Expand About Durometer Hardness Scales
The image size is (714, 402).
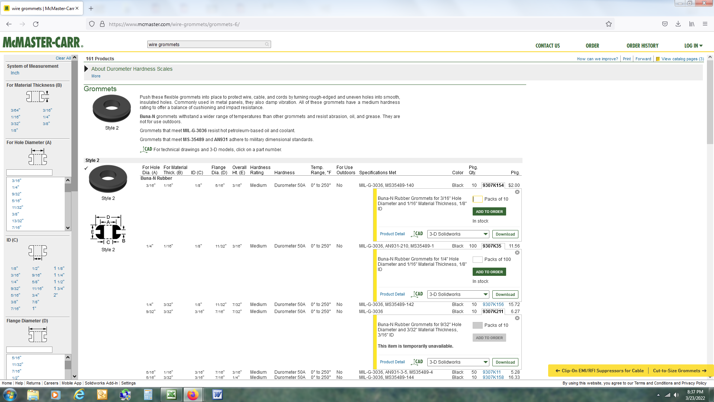coord(132,69)
